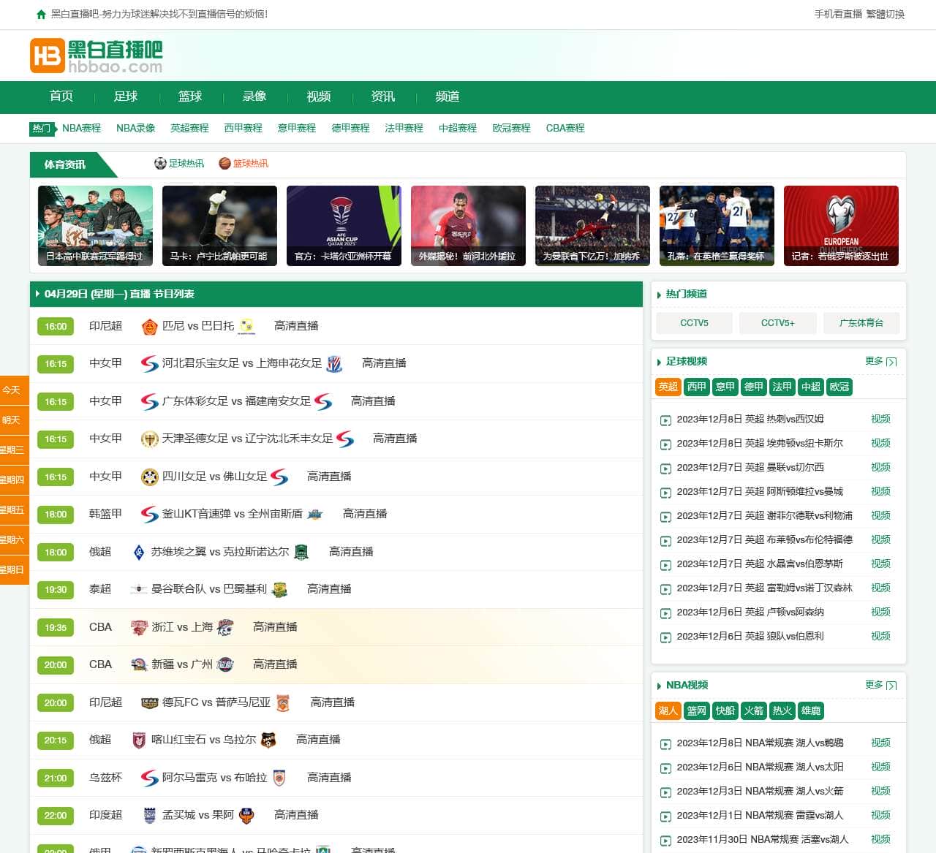Click the 乌拉尔 team logo
Screen dimensions: 936x853
coord(268,740)
